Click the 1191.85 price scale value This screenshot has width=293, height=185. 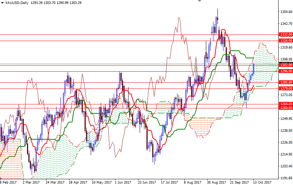tap(286, 178)
